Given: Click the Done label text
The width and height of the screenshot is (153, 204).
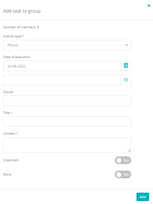Looking at the screenshot, I should pos(7,174).
